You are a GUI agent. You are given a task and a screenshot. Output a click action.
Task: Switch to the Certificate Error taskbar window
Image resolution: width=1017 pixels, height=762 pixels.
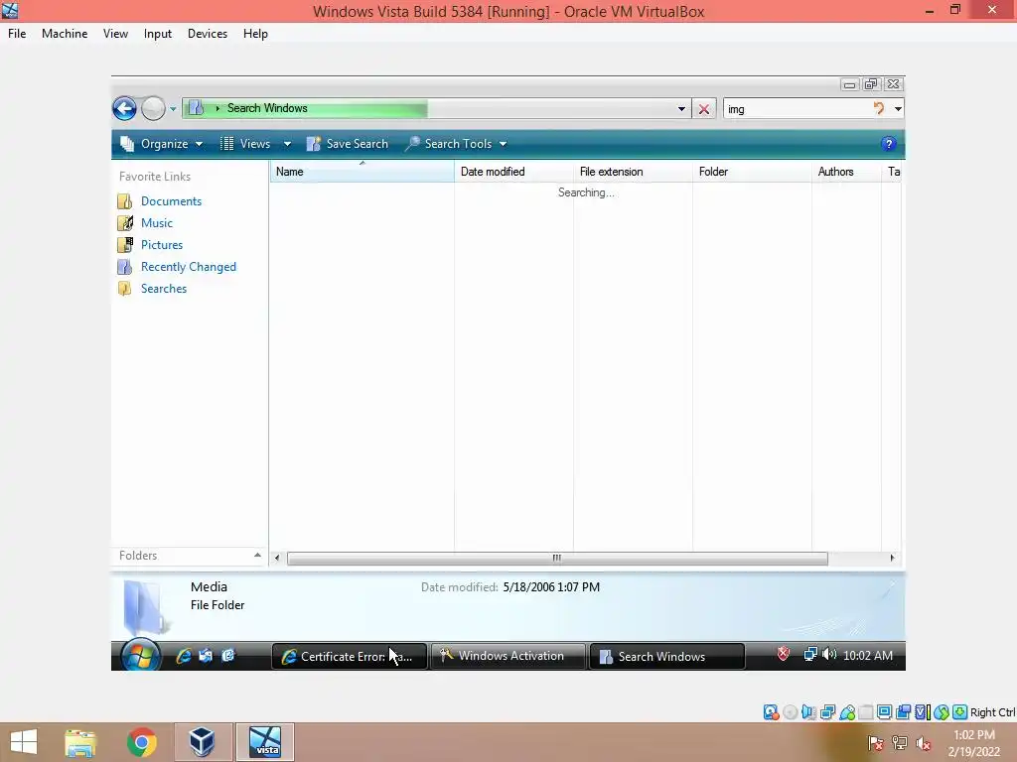(x=349, y=657)
